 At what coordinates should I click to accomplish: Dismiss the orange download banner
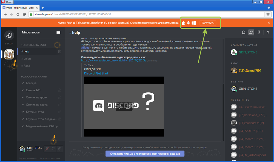pos(269,23)
